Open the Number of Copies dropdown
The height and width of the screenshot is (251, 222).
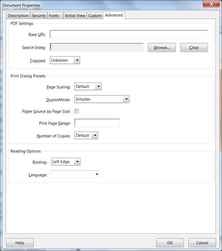pyautogui.click(x=86, y=136)
